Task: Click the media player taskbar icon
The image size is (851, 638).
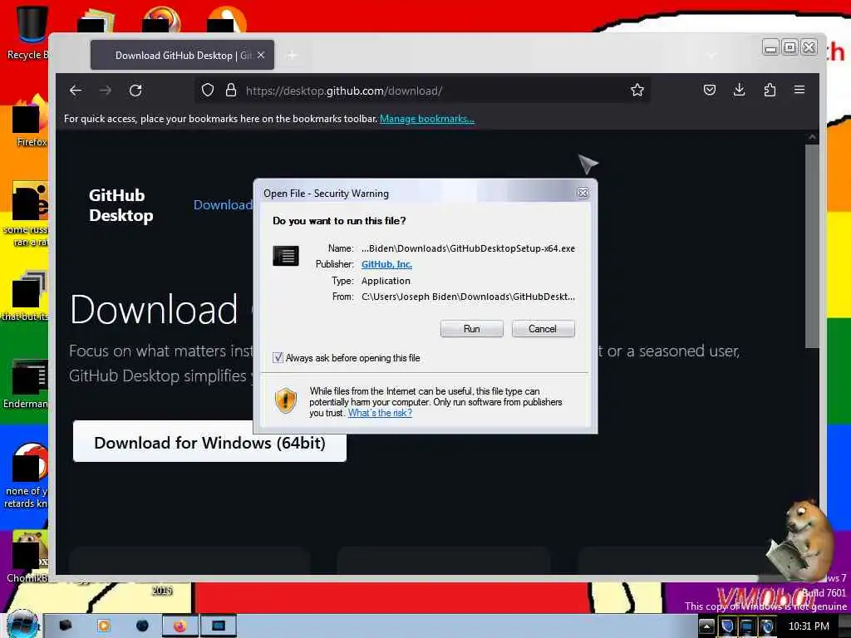Action: (103, 626)
